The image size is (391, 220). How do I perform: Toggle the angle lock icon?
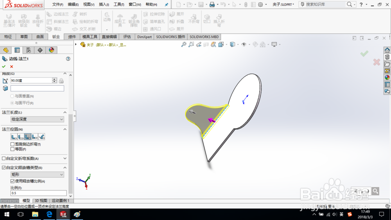pos(61,80)
